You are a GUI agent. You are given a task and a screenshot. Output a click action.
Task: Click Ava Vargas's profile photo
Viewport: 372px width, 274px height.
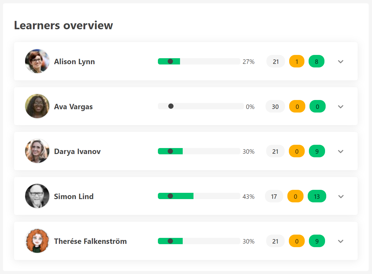[37, 106]
